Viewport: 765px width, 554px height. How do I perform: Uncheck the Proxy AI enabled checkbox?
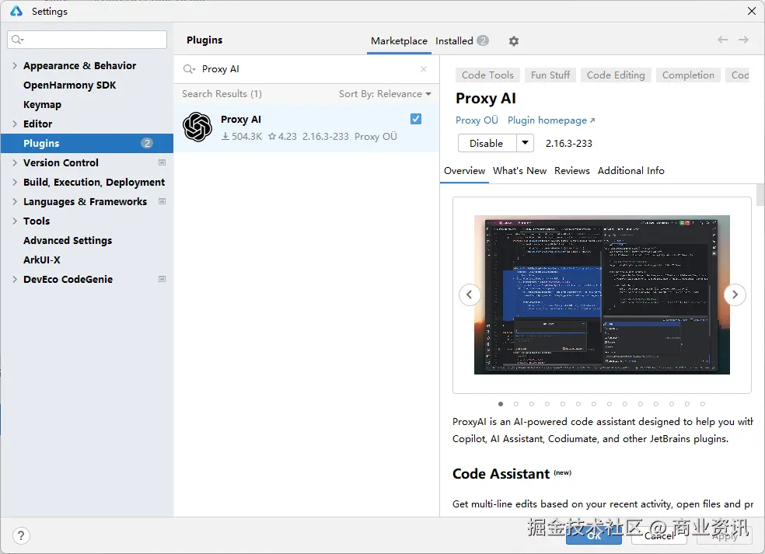[x=416, y=119]
